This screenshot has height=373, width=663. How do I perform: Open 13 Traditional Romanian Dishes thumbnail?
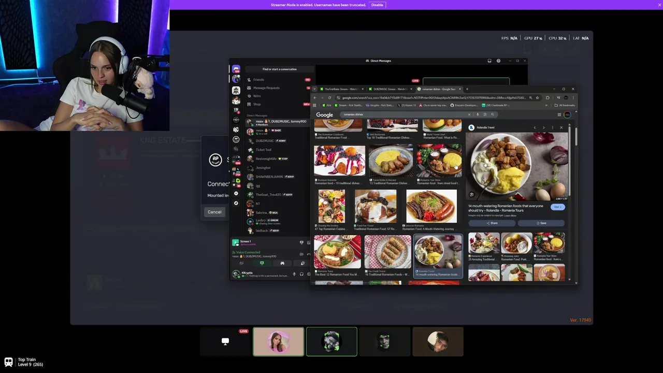coord(390,161)
